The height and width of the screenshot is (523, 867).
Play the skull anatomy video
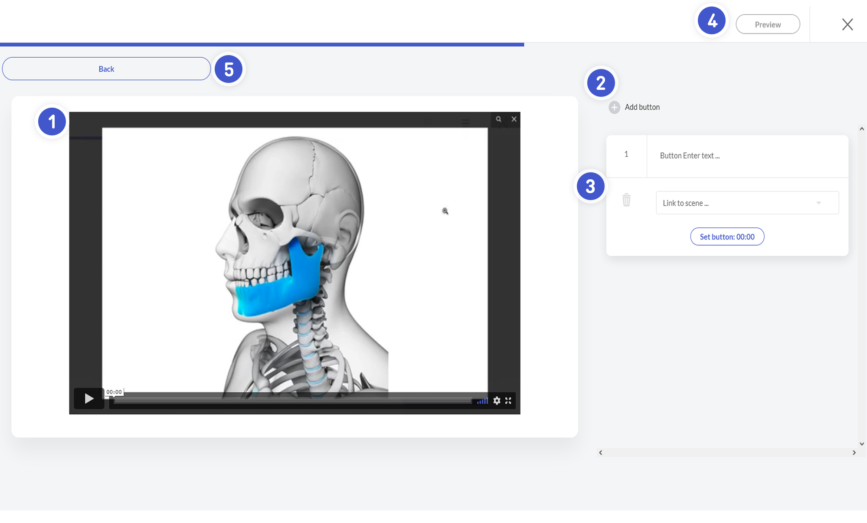coord(89,398)
